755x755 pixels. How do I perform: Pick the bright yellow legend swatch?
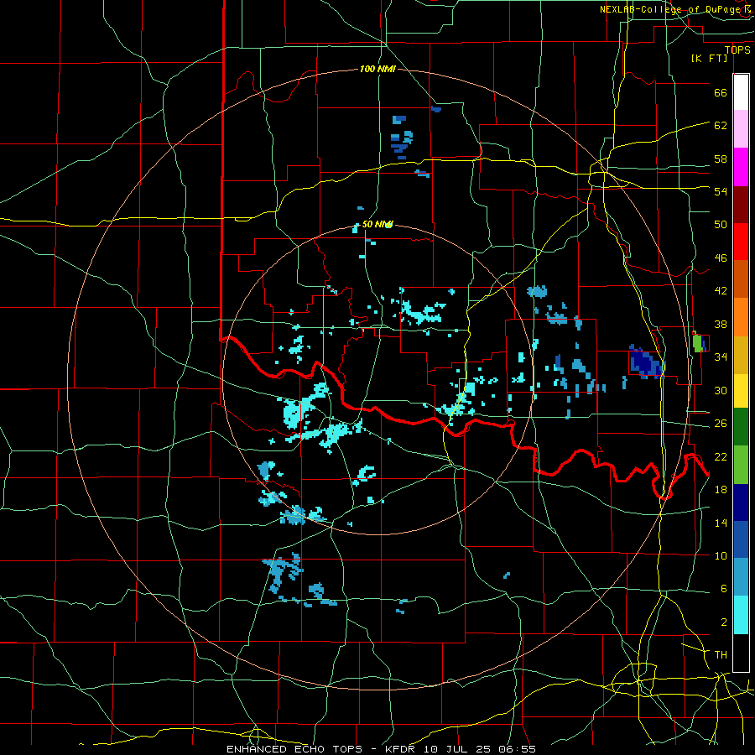point(741,390)
